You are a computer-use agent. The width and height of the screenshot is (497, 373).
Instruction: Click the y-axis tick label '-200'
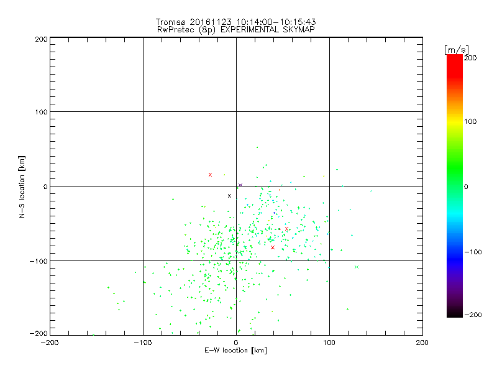pos(39,334)
